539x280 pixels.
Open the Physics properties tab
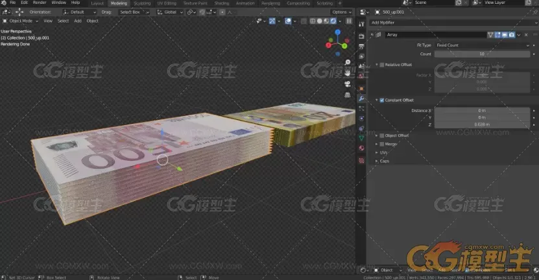tap(361, 118)
